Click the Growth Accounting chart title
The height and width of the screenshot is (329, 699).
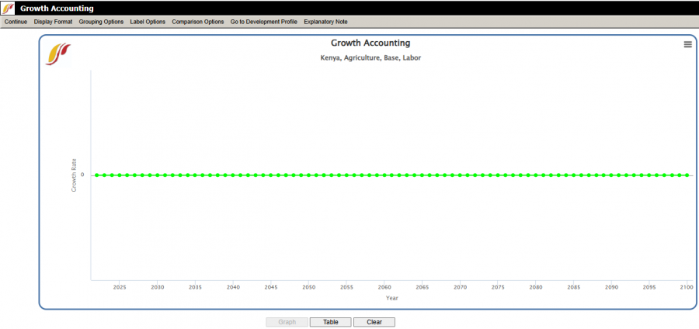pyautogui.click(x=370, y=43)
